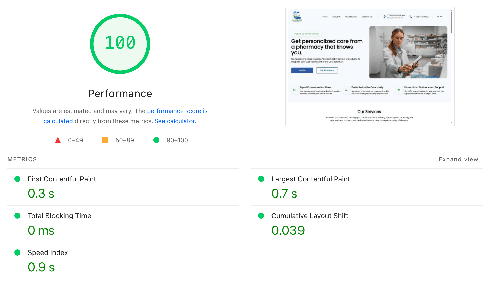Image resolution: width=490 pixels, height=281 pixels.
Task: Click the Personalized Guidance and Support heart icon
Action: tap(399, 90)
